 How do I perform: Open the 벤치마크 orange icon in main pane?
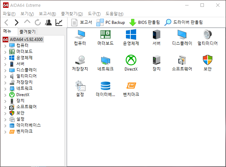point(131,86)
